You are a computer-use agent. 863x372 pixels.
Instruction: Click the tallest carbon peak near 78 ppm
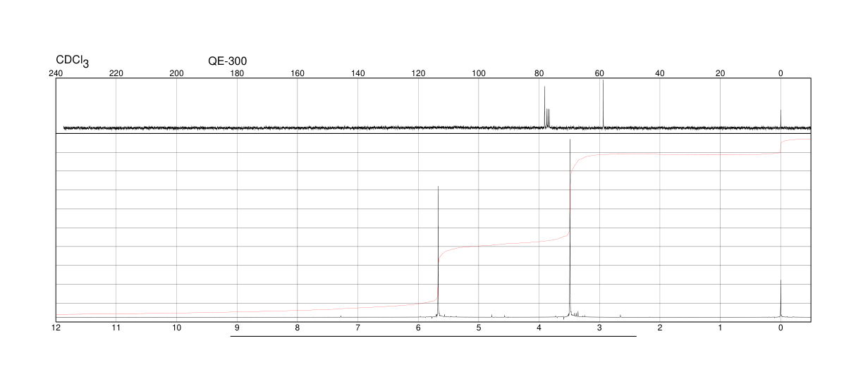coord(544,107)
